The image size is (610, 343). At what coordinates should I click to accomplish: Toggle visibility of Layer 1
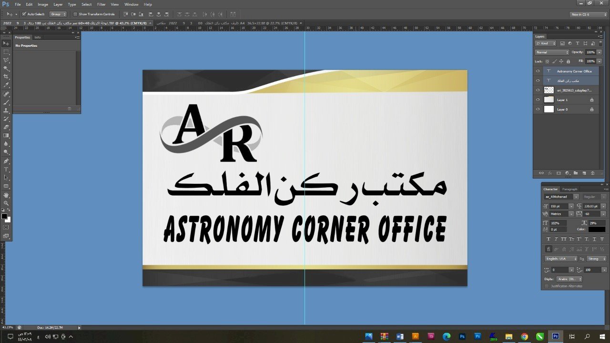pos(538,100)
